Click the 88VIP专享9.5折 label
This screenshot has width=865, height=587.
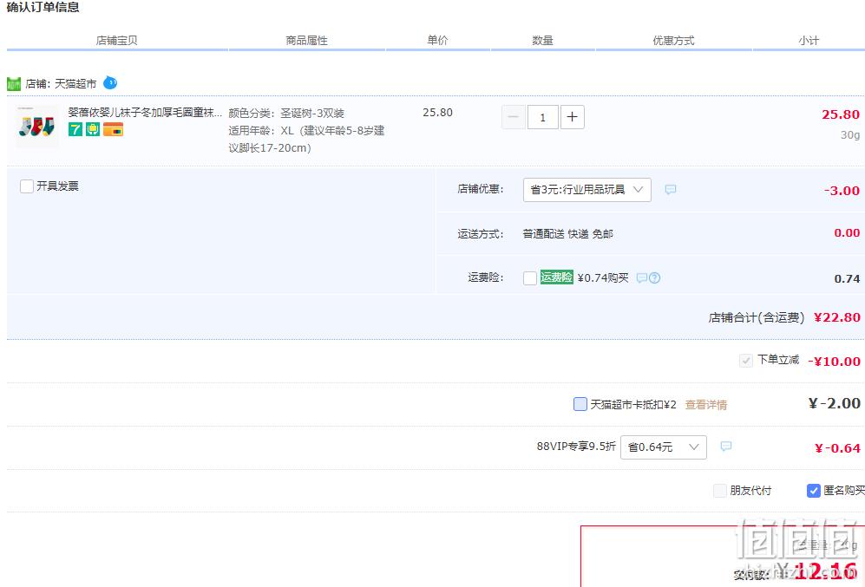point(576,446)
